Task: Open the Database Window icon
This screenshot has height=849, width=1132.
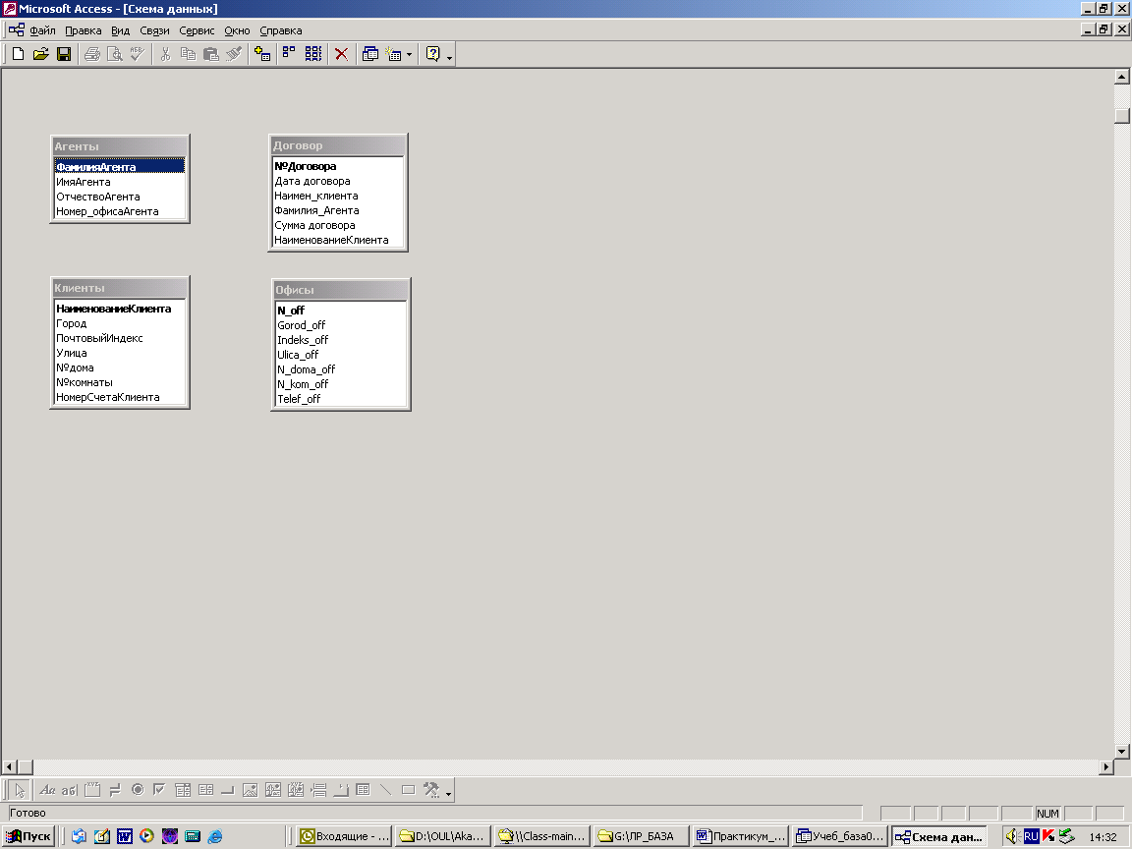Action: [369, 54]
